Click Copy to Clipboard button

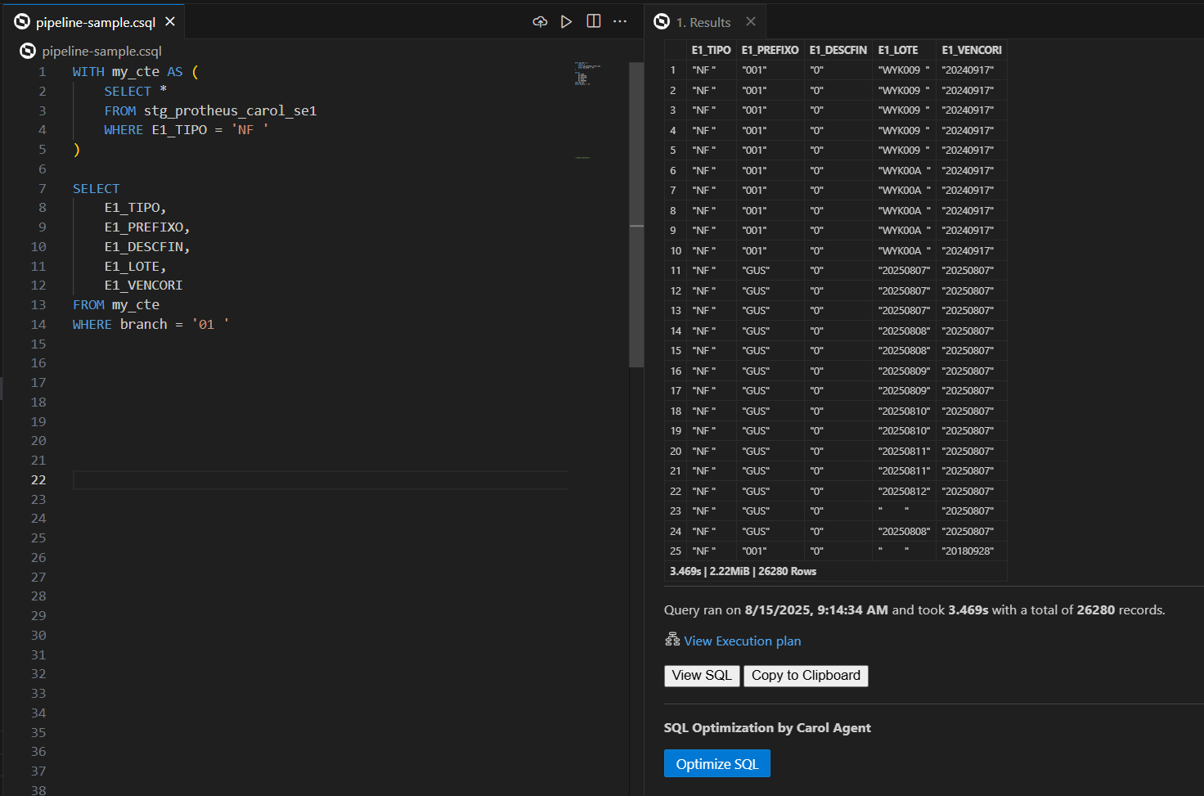click(x=806, y=676)
